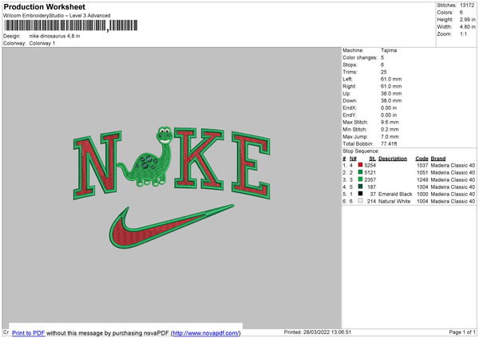Select the green swatch with code 1051

click(361, 172)
